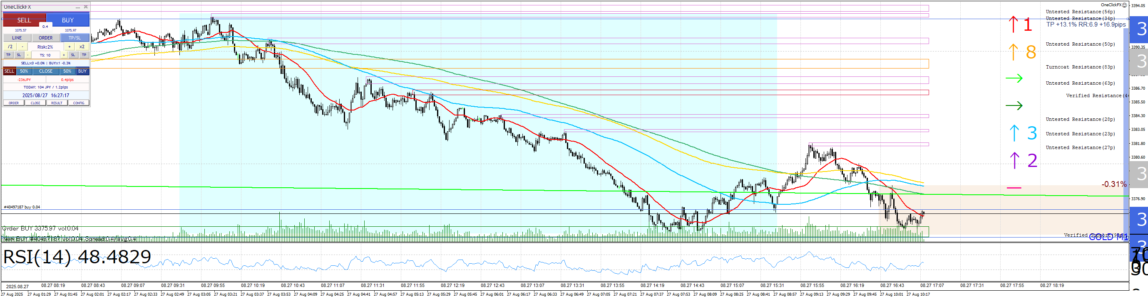Click Untested Resistance(56p) label
The width and height of the screenshot is (1148, 299).
point(1080,12)
